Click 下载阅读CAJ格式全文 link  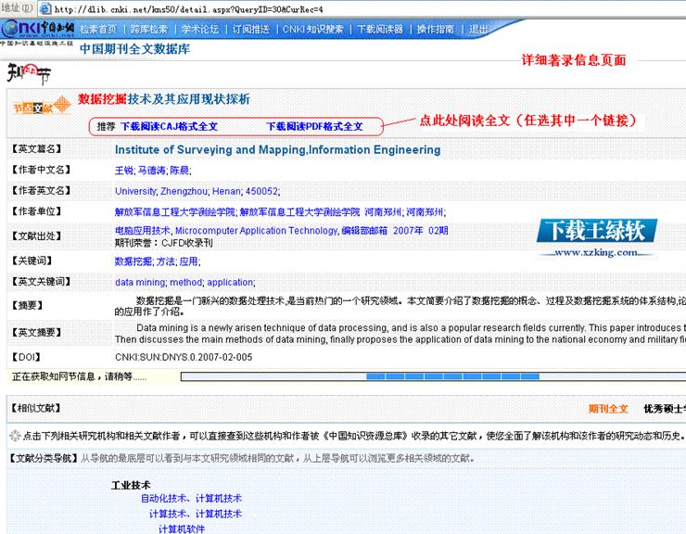pyautogui.click(x=169, y=126)
